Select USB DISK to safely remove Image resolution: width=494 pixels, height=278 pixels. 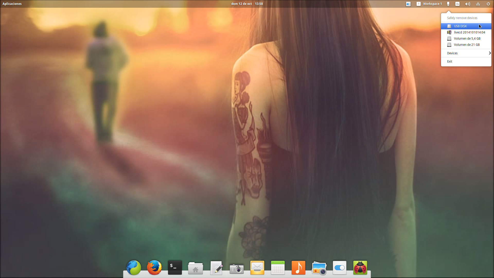466,26
